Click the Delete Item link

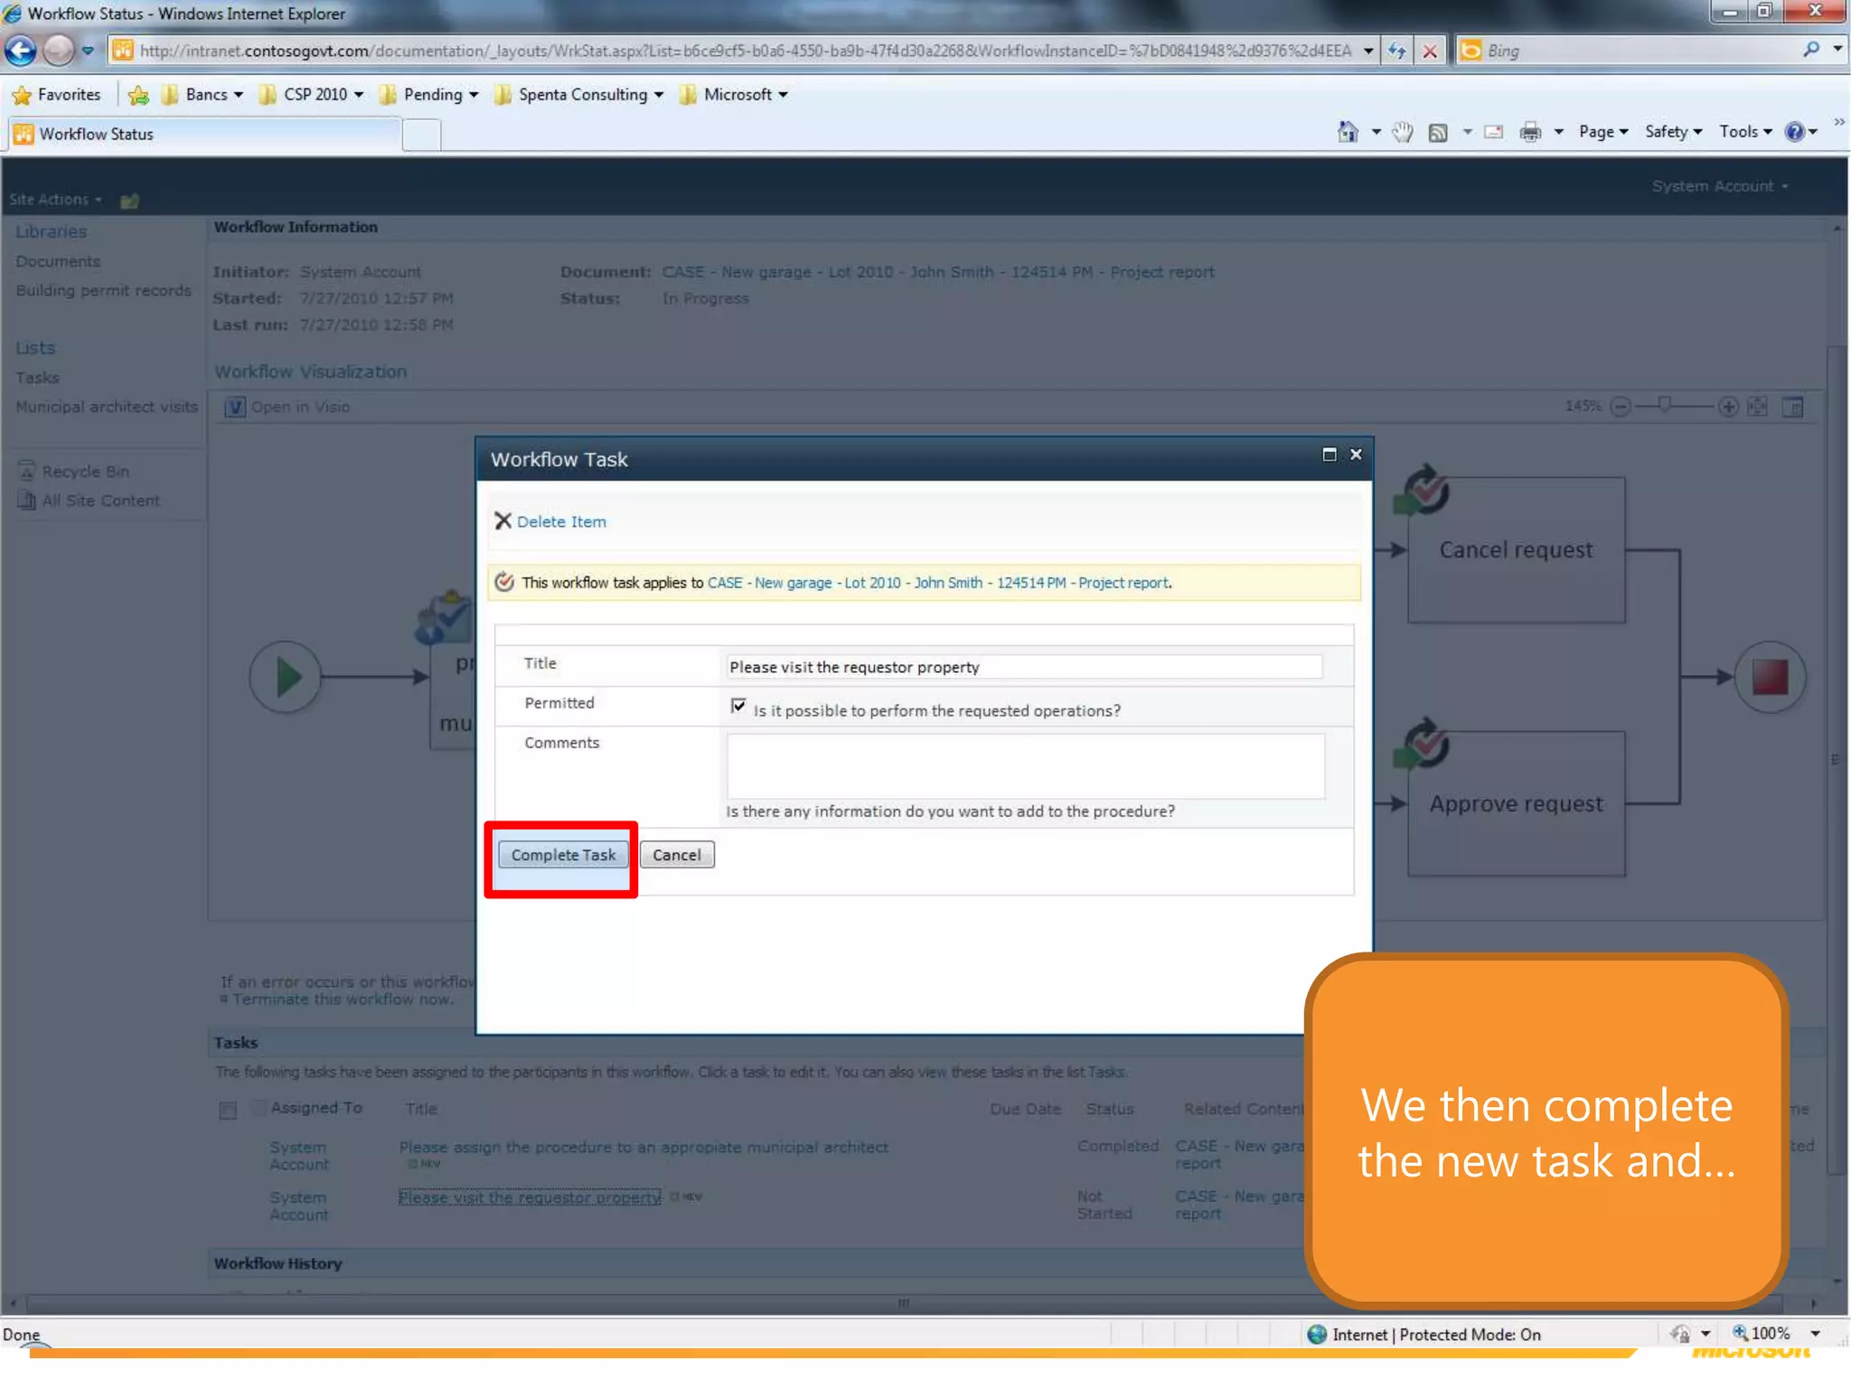pos(561,521)
